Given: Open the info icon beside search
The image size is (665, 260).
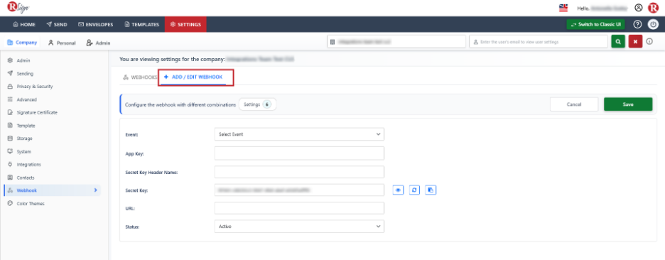Looking at the screenshot, I should click(x=649, y=42).
